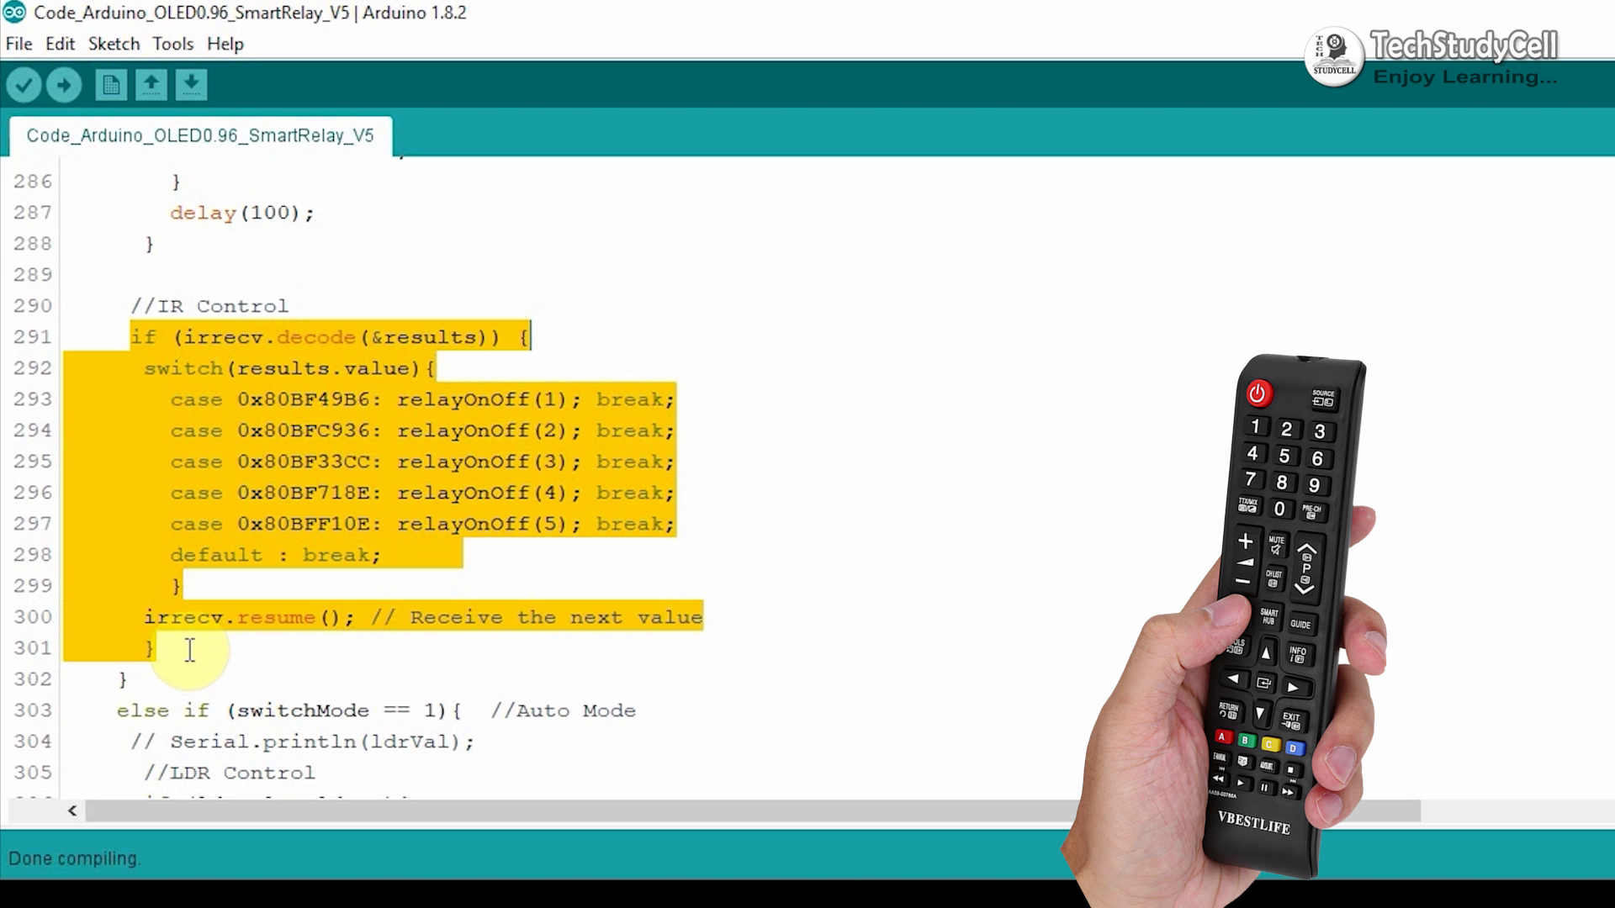Click the Verify (checkmark) button
This screenshot has height=908, width=1615.
point(24,84)
